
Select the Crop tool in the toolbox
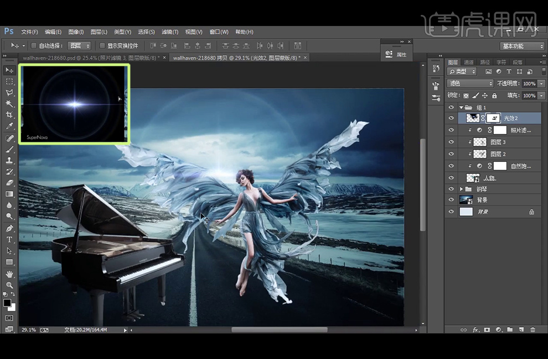point(9,115)
